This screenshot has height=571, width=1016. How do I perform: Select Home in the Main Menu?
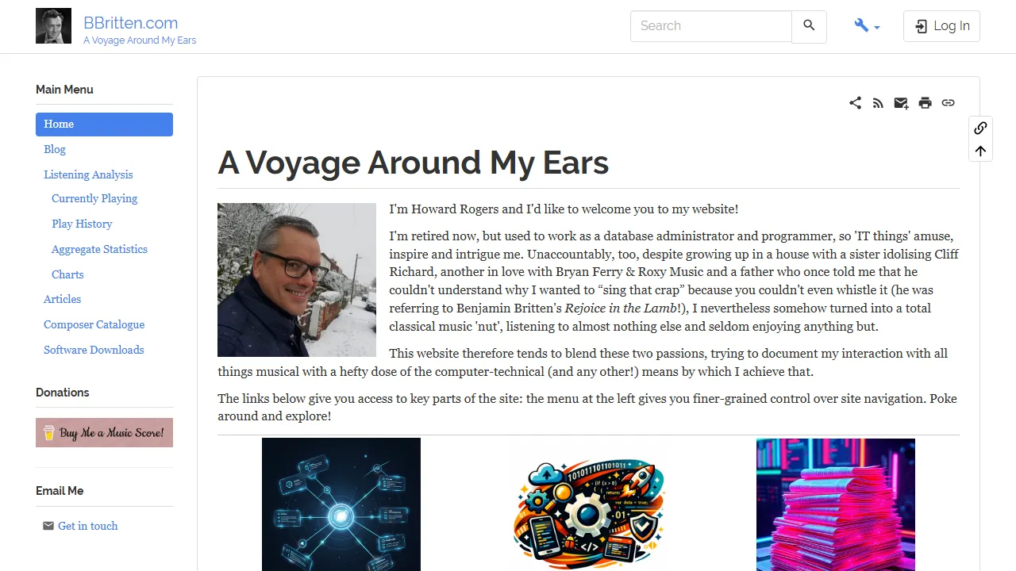point(104,125)
